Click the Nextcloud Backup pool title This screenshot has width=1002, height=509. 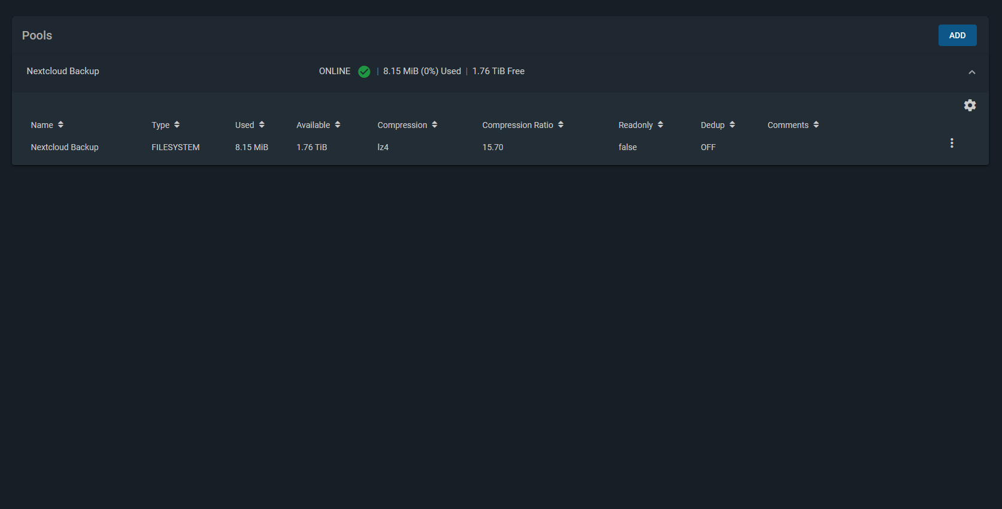click(63, 71)
